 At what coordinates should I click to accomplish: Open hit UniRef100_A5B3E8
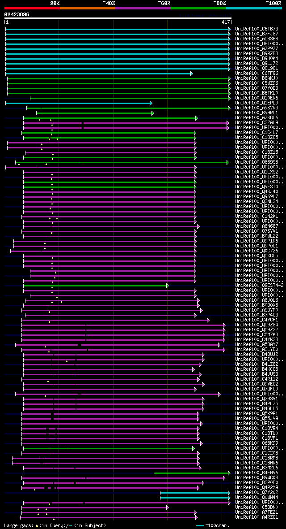coord(257,39)
